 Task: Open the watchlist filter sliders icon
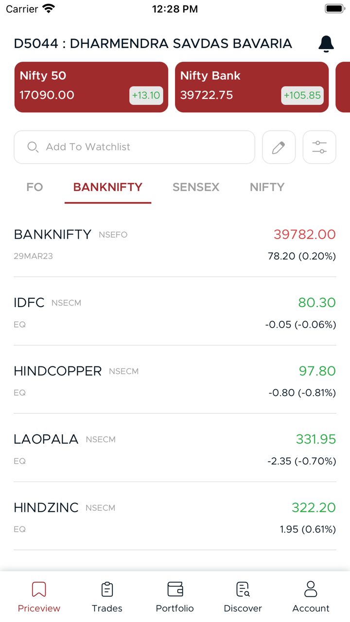tap(319, 147)
